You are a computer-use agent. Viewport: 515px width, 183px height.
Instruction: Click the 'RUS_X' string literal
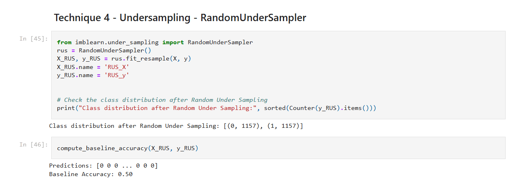coord(117,67)
